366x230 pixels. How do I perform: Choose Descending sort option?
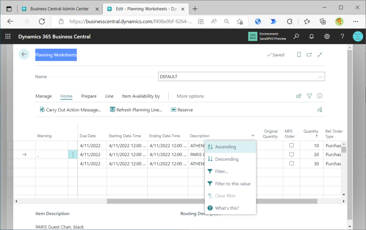(231, 159)
